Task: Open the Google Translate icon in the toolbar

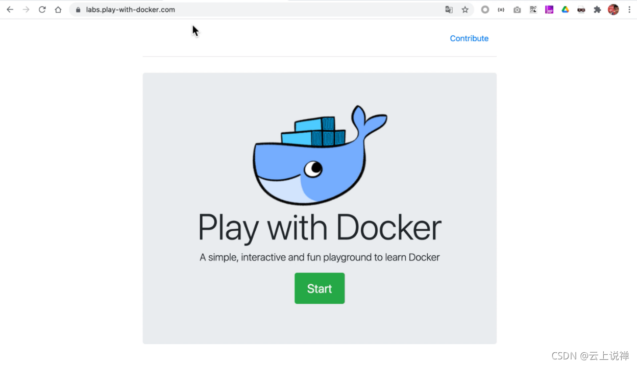Action: [x=449, y=9]
